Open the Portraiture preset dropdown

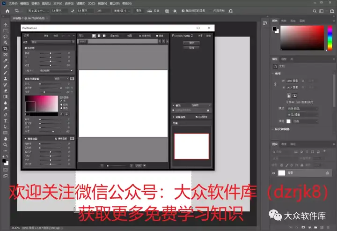[52, 42]
